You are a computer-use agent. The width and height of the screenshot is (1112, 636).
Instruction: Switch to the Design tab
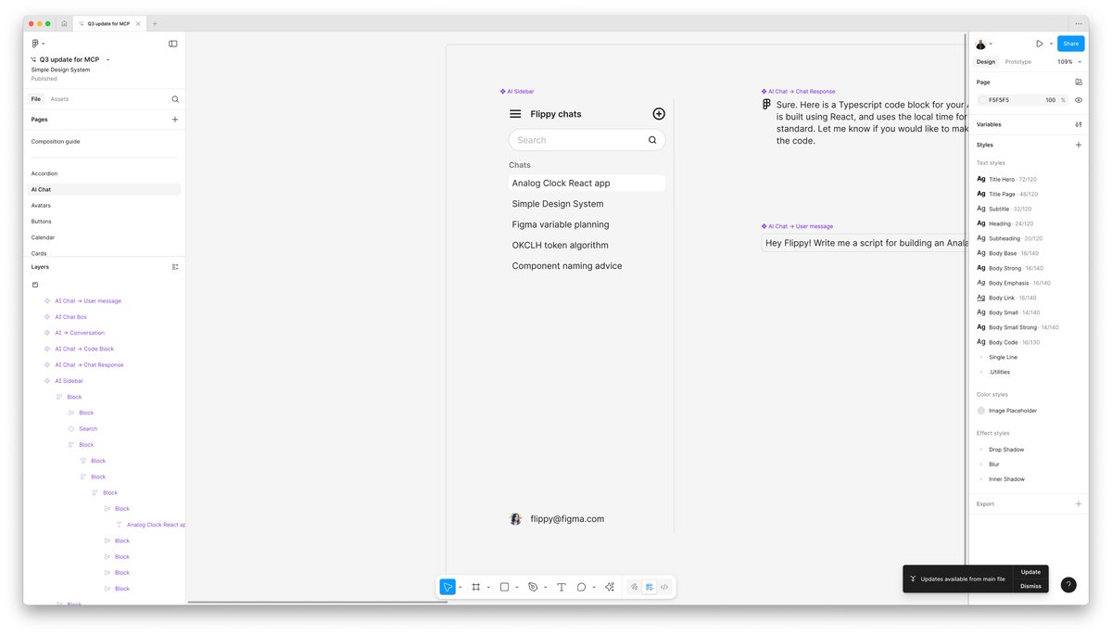(986, 62)
